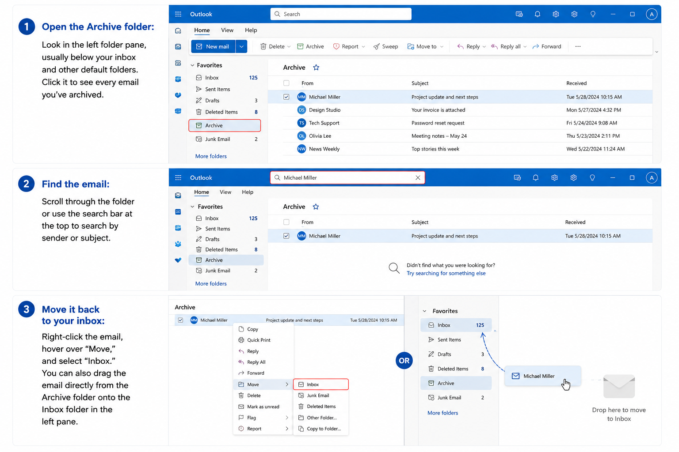Click the TS avatar for Tech Support
This screenshot has height=452, width=679.
click(301, 123)
